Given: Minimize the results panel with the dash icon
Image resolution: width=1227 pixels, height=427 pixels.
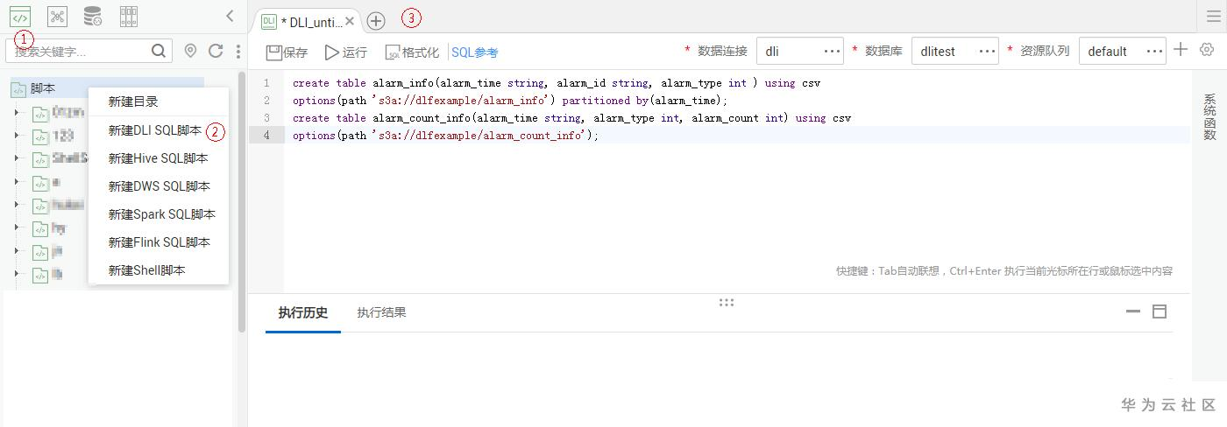Looking at the screenshot, I should coord(1133,311).
